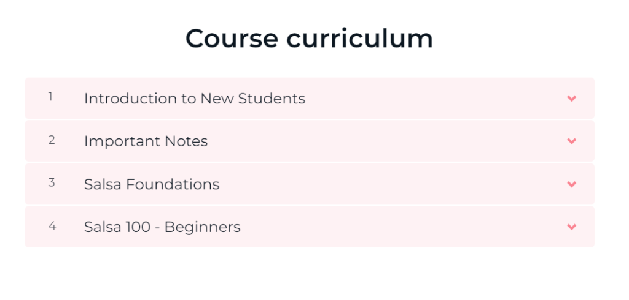This screenshot has height=300, width=629.
Task: Click section number 1 in the curriculum
Action: tap(50, 97)
